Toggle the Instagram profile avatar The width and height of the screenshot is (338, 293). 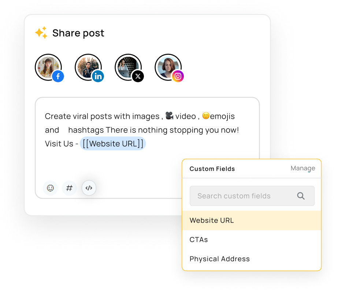tap(168, 67)
